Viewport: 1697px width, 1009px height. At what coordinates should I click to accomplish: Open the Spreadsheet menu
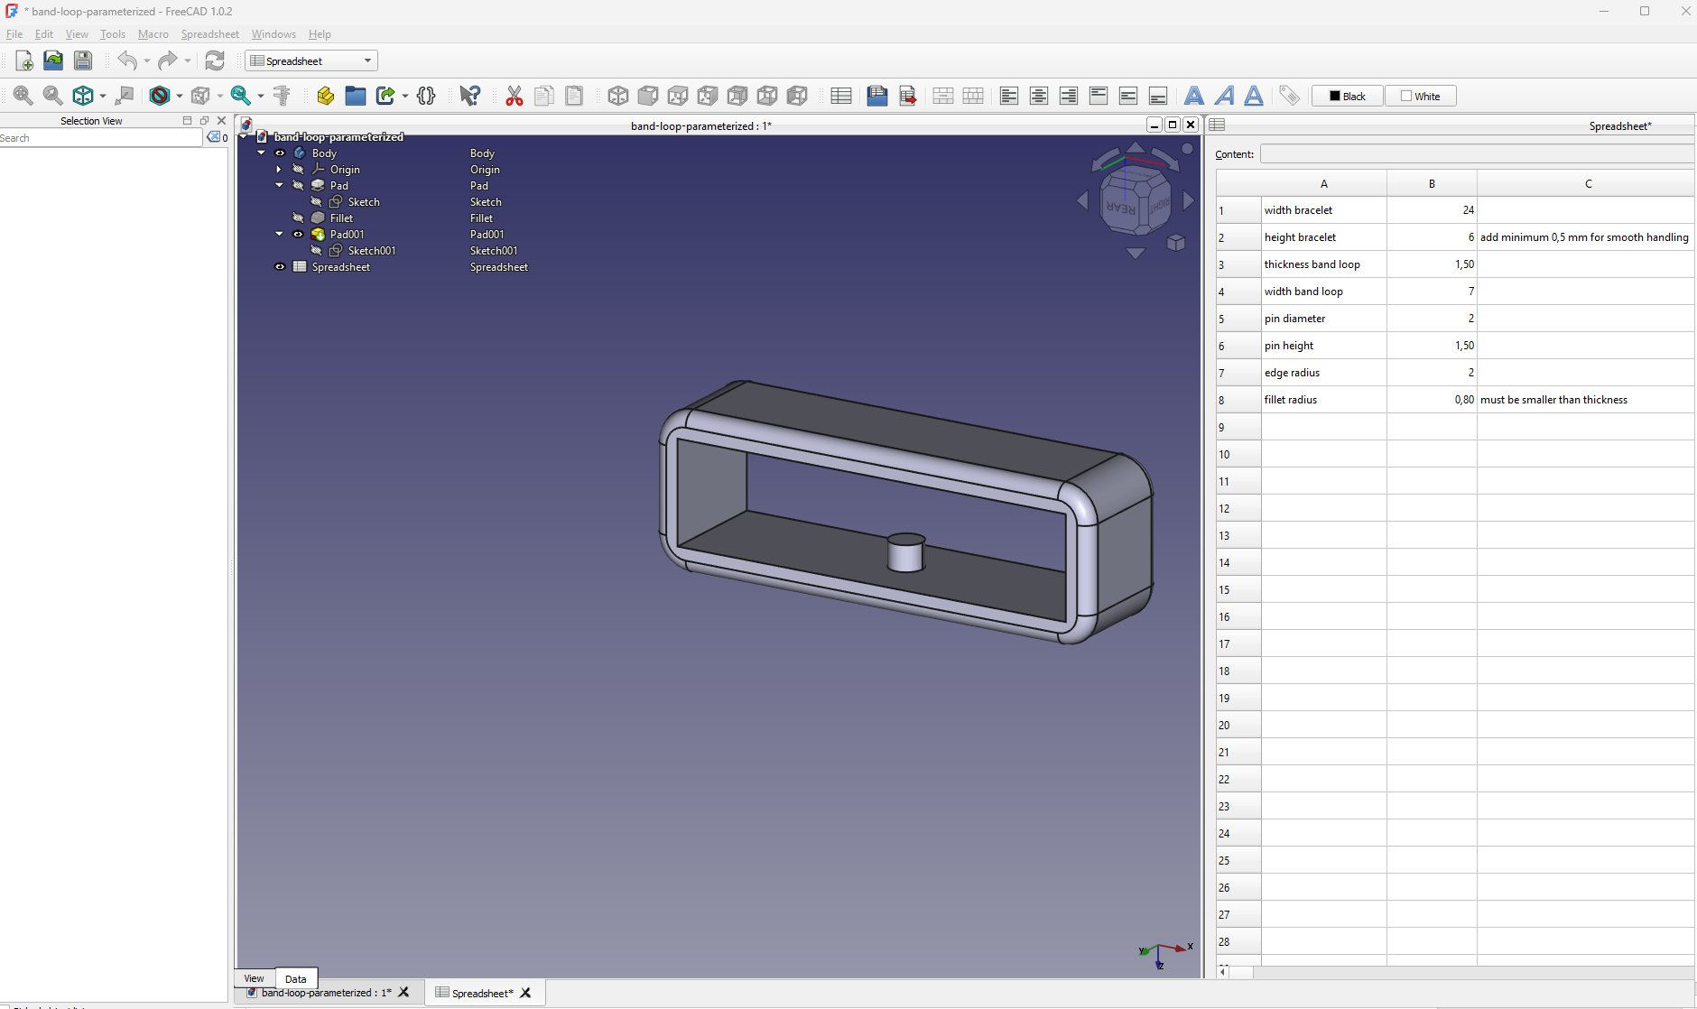[209, 34]
